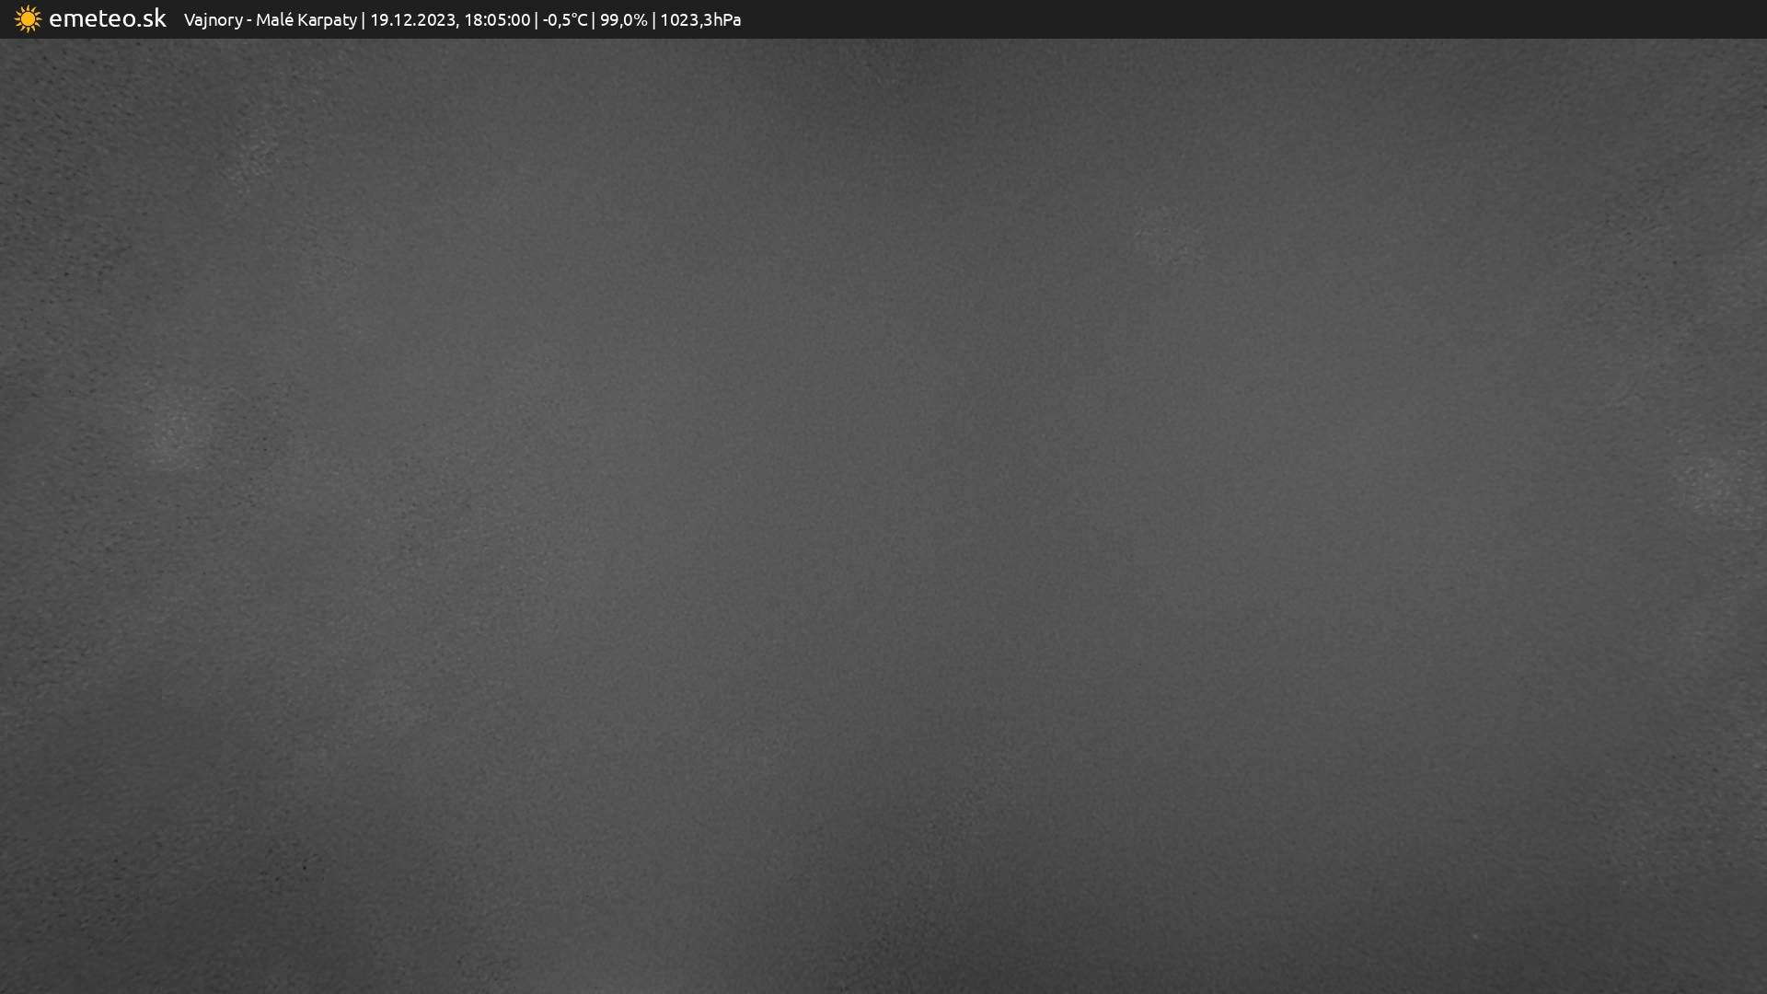Click the word Vajnory in the header
The height and width of the screenshot is (994, 1767).
point(213,20)
